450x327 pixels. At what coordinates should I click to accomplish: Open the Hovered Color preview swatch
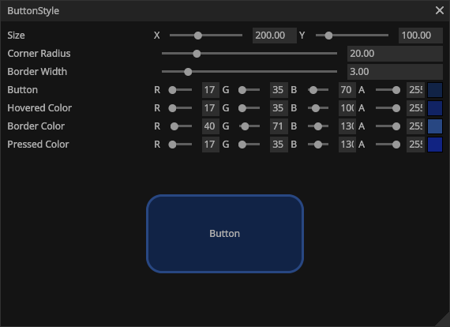click(435, 108)
